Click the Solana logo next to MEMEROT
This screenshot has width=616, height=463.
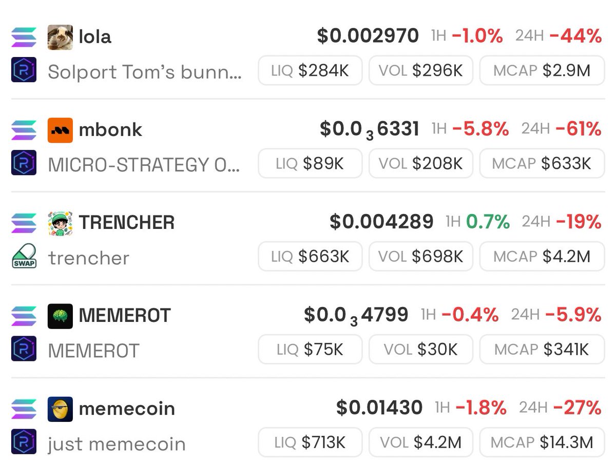click(x=24, y=316)
